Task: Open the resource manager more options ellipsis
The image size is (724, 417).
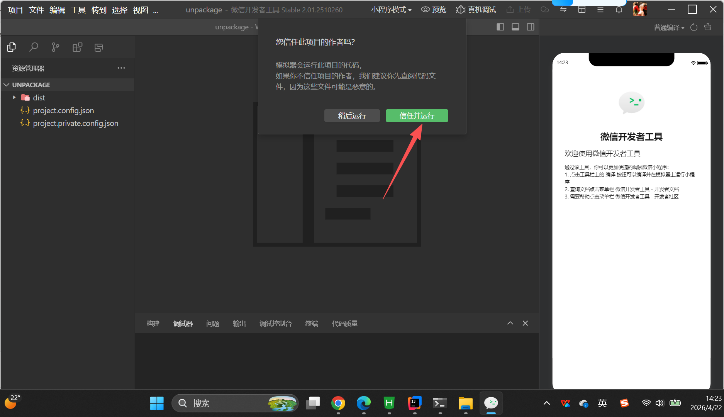Action: (x=121, y=68)
